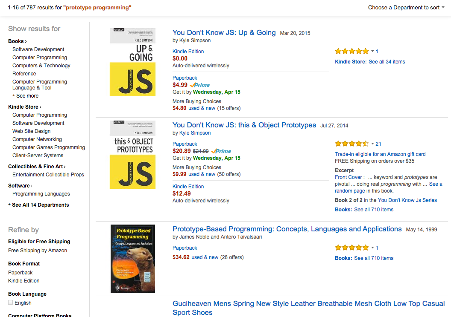451x317 pixels.
Task: Click the $34.62 price of Prototype-Based Programming
Action: pos(181,257)
